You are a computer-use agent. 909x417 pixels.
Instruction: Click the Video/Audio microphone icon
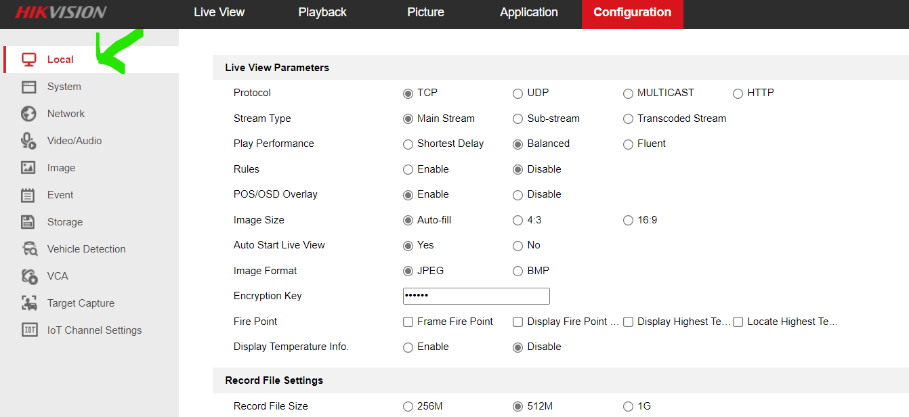coord(28,141)
